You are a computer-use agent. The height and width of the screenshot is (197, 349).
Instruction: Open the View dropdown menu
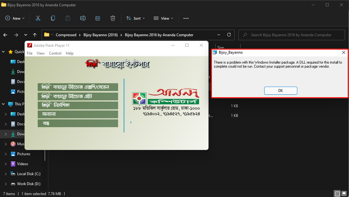point(163,18)
